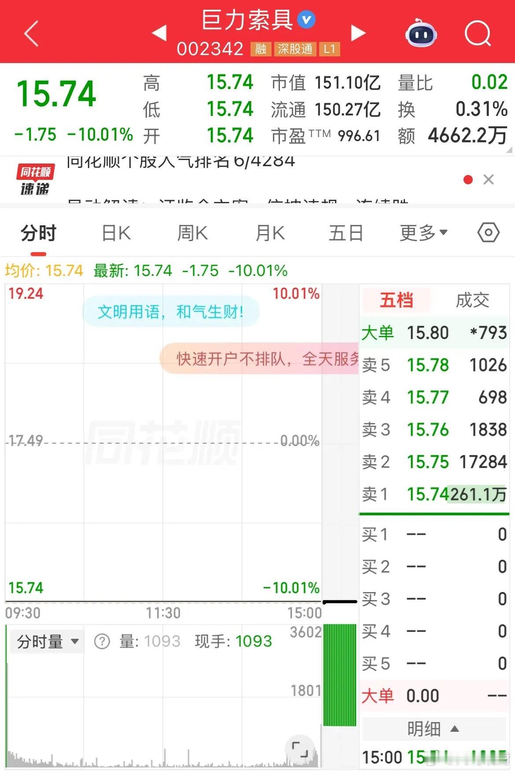Tap the 买2 bid row
Viewport: 515px width, 771px height.
[x=434, y=567]
